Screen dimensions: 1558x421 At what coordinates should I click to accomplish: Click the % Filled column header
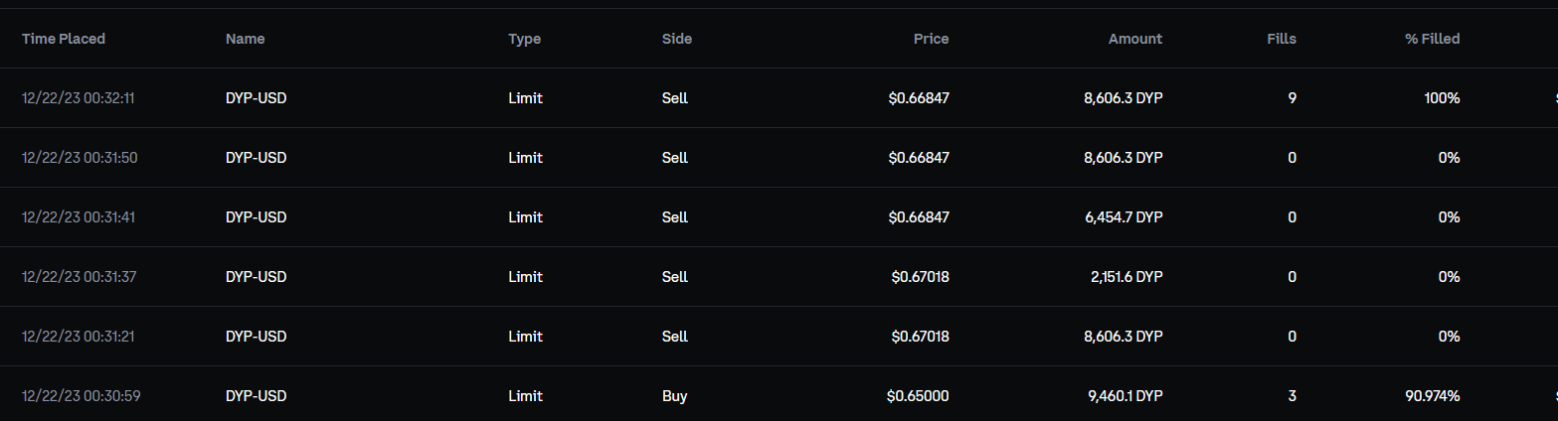click(x=1432, y=39)
